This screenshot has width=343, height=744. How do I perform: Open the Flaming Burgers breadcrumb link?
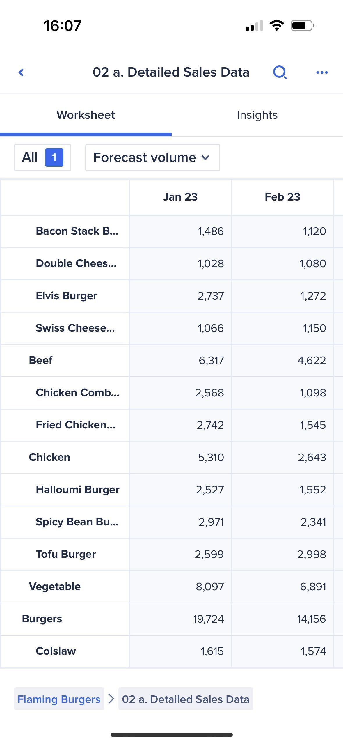(59, 699)
